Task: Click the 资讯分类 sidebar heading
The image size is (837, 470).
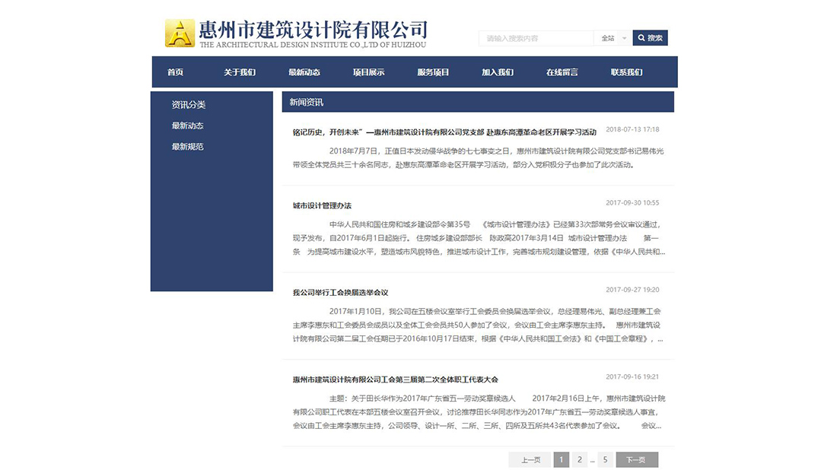Action: coord(189,104)
